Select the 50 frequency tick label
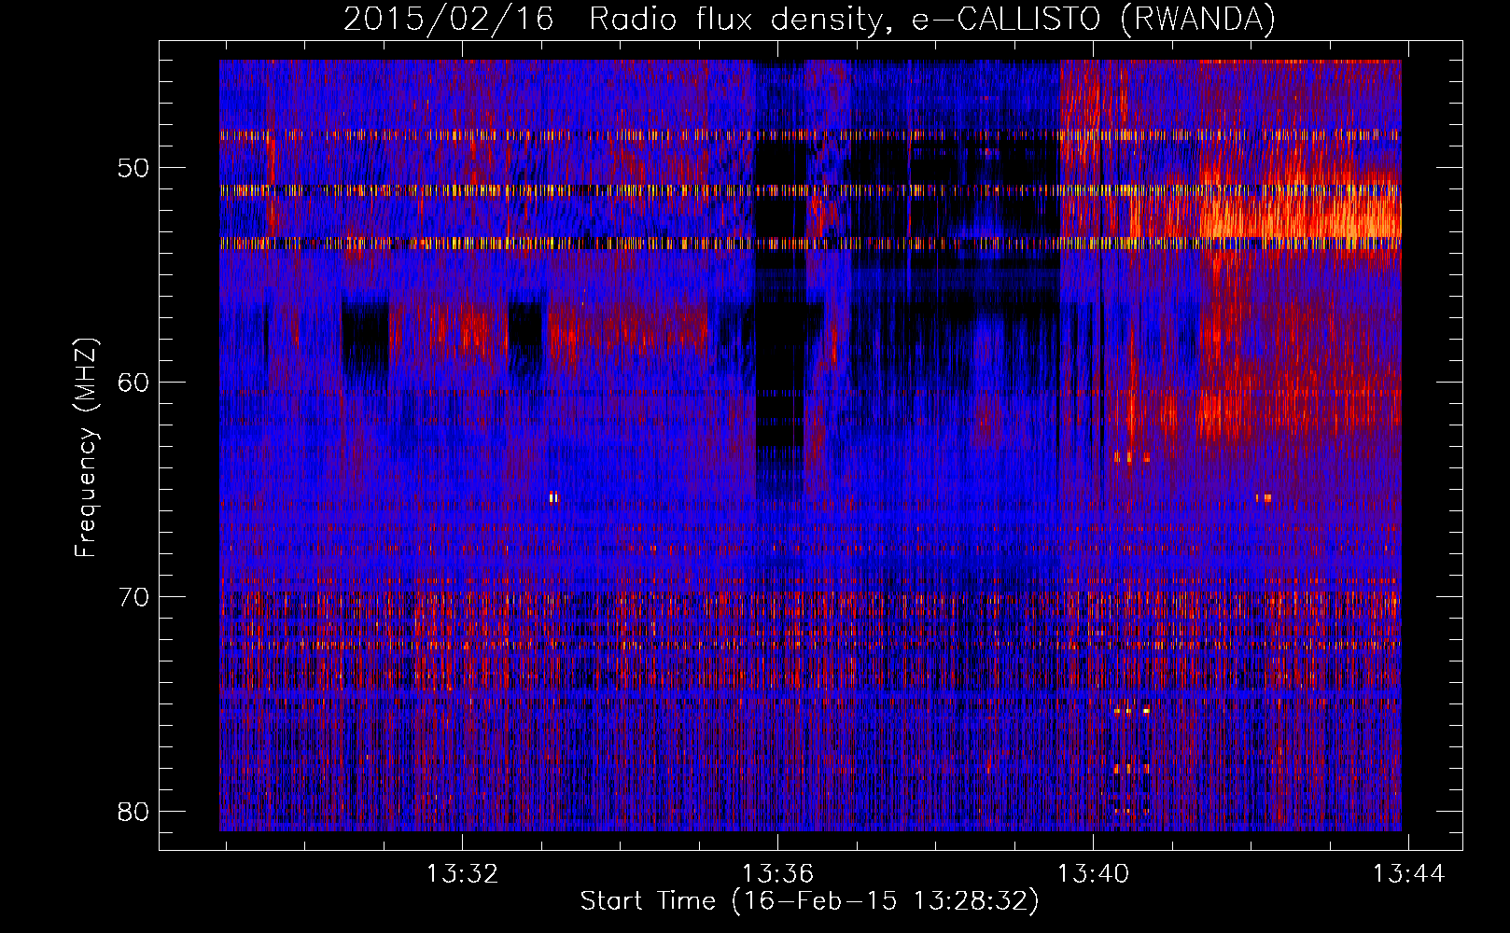This screenshot has height=933, width=1510. point(133,169)
